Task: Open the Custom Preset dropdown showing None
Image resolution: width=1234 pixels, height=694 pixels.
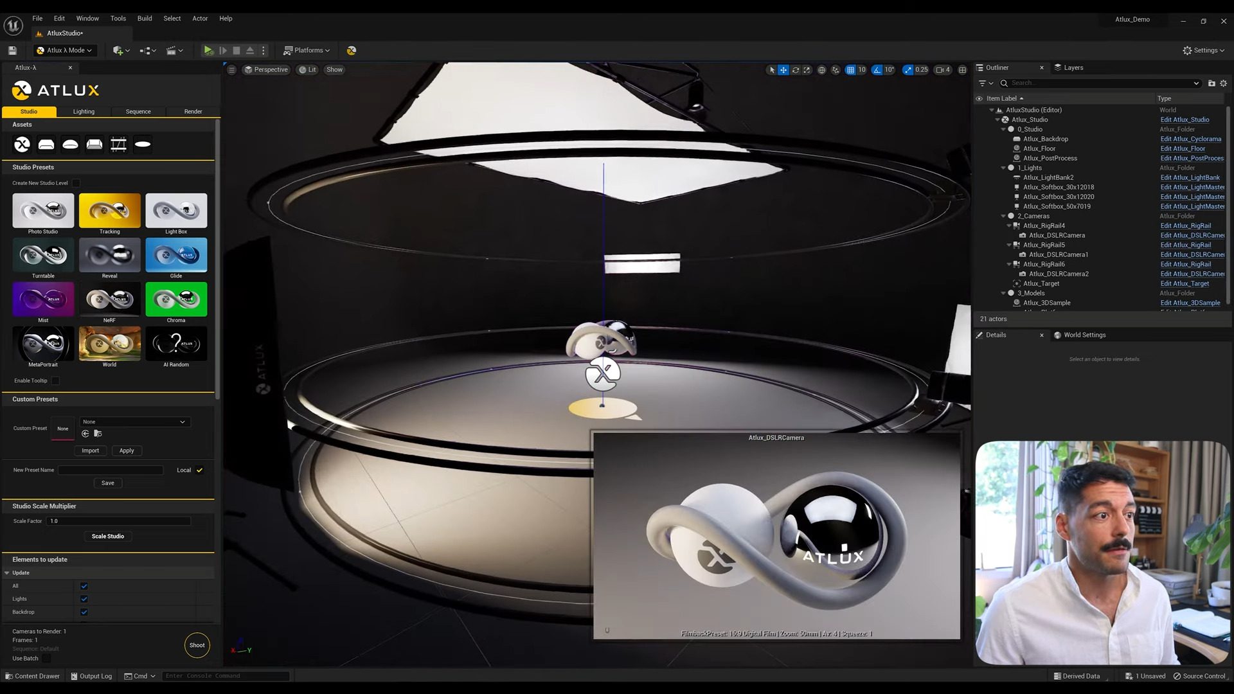Action: (x=135, y=422)
